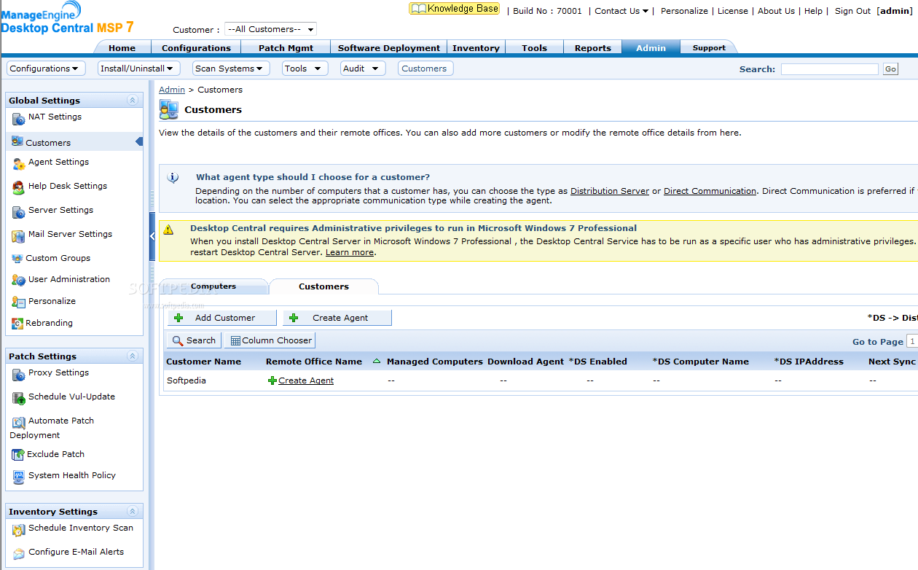
Task: Collapse the Inventory Settings panel
Action: tap(132, 512)
